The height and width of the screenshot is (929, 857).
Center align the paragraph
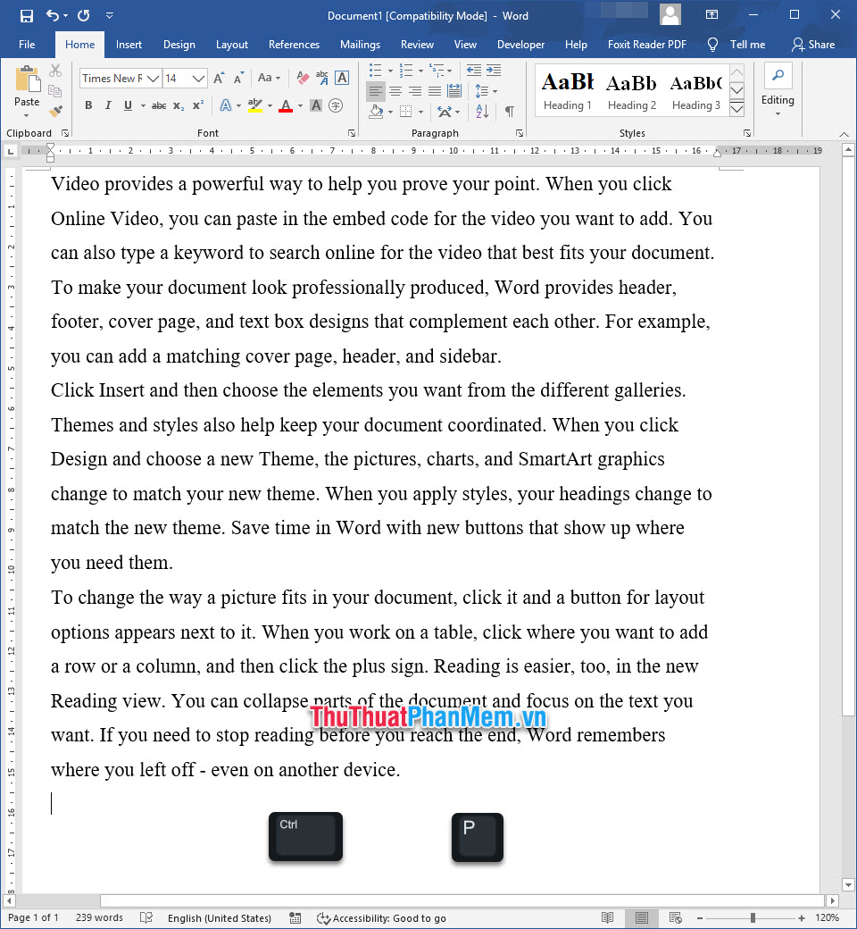pyautogui.click(x=394, y=90)
